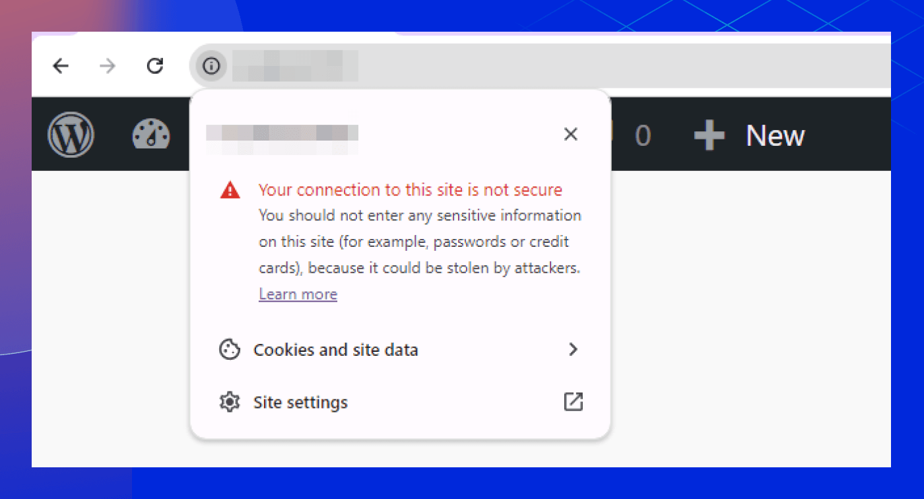The width and height of the screenshot is (924, 499).
Task: Click the external link icon beside Site settings
Action: [x=573, y=402]
